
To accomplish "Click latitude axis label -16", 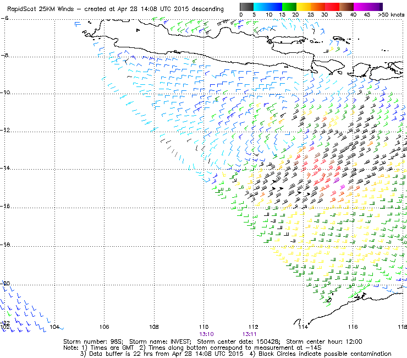I will [5, 206].
